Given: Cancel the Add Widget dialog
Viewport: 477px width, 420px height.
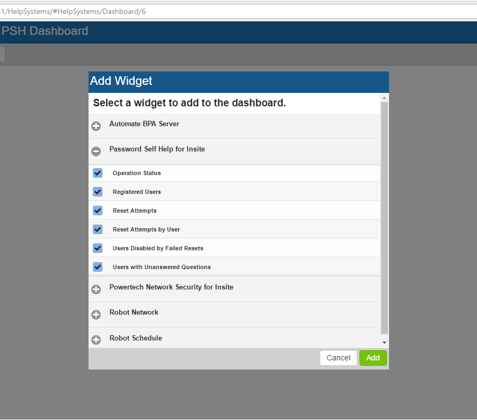Looking at the screenshot, I should (x=338, y=358).
